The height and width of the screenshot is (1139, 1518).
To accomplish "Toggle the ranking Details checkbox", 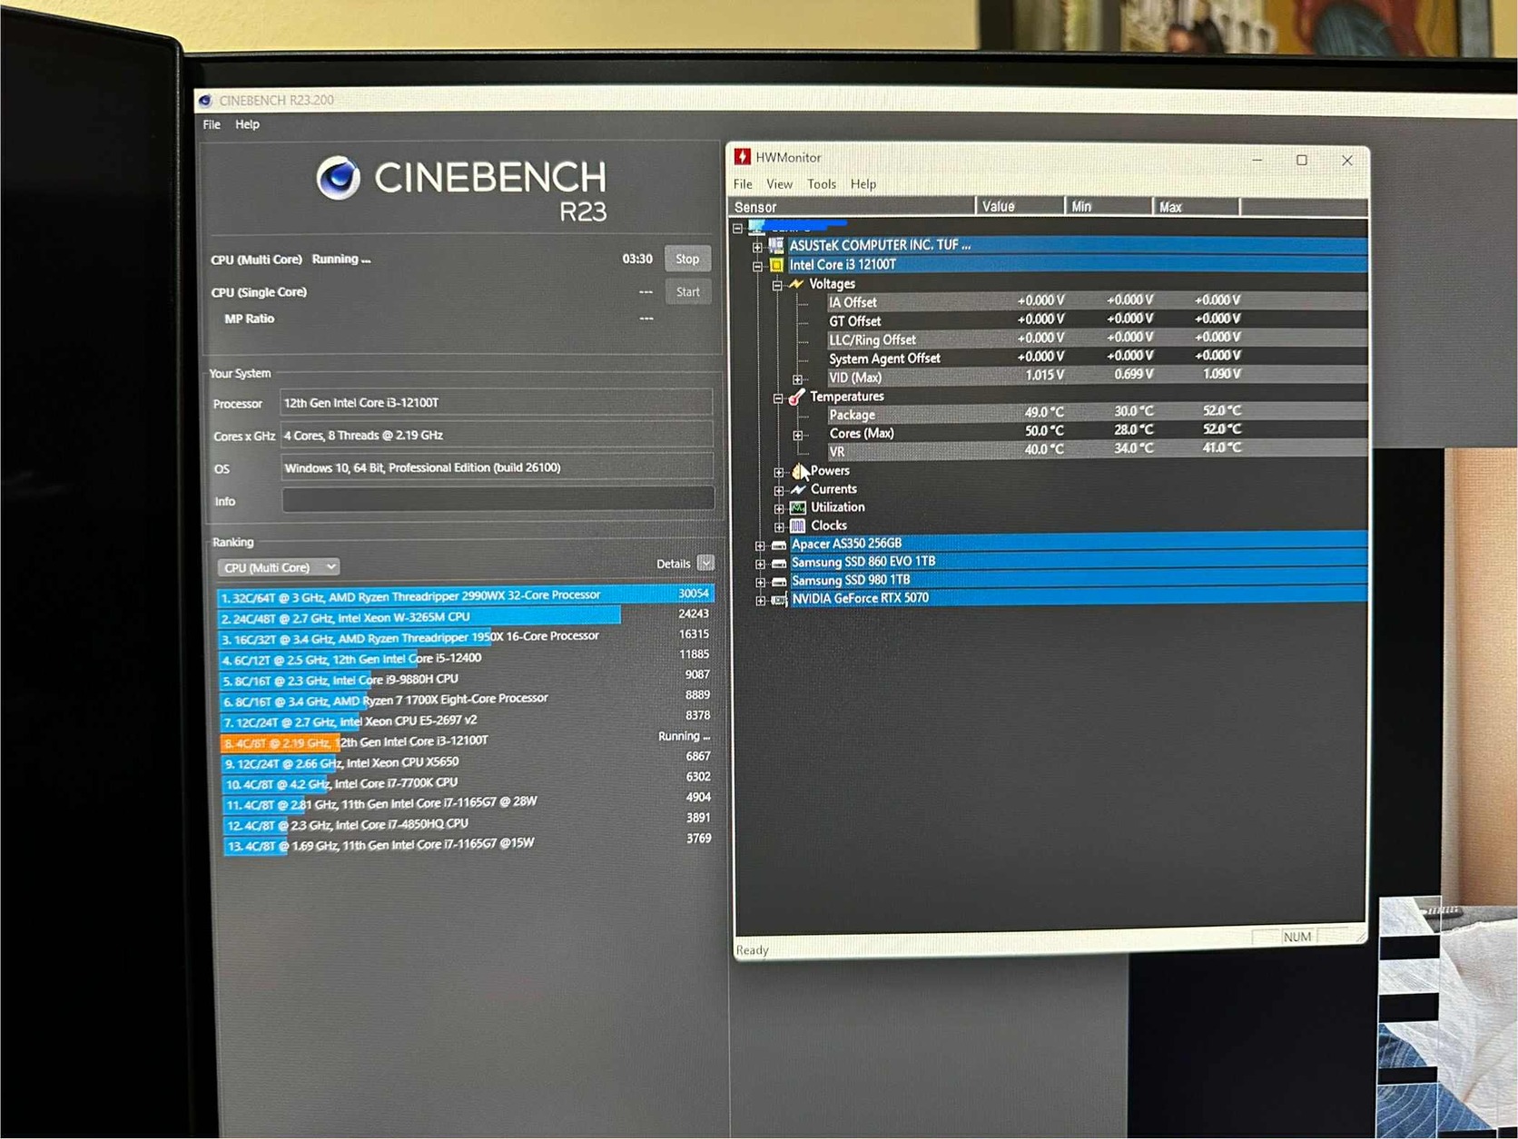I will coord(705,564).
